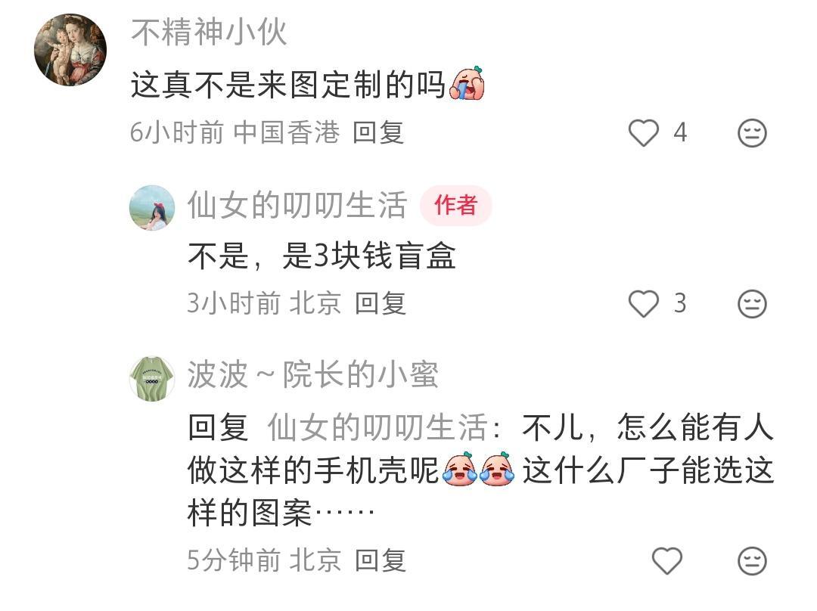The image size is (817, 611).
Task: Tap dislike face on author's reply
Action: pyautogui.click(x=752, y=304)
